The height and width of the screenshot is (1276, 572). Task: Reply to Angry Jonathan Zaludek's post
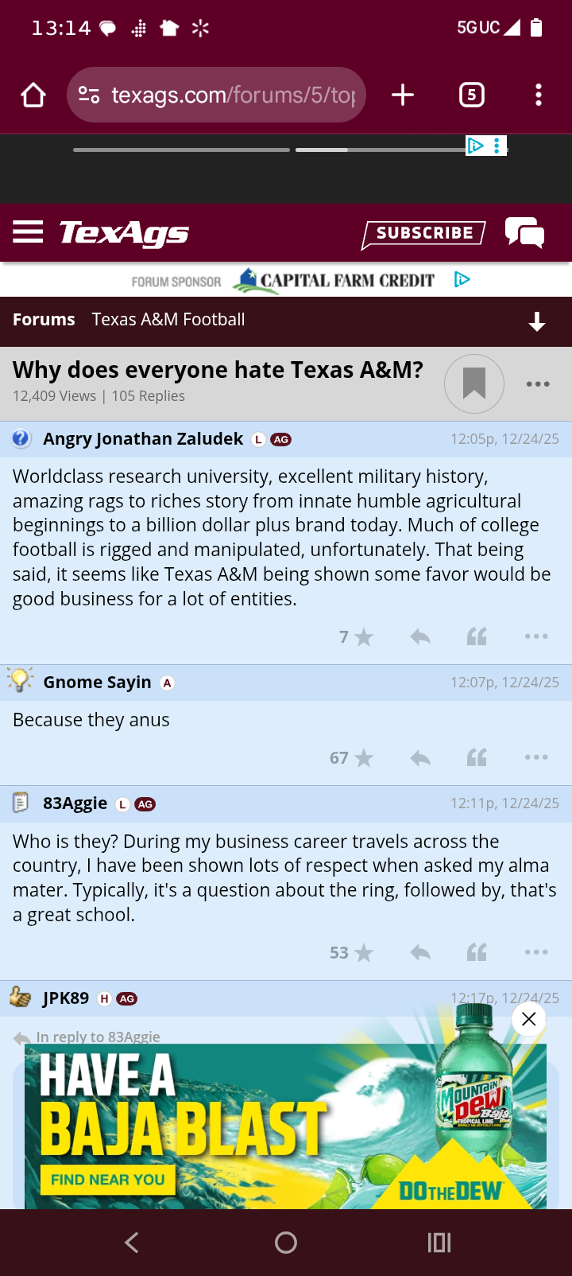[420, 636]
